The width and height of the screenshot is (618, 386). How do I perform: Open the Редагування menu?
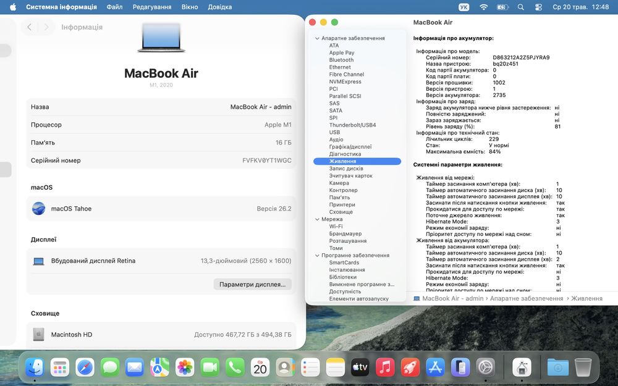152,7
